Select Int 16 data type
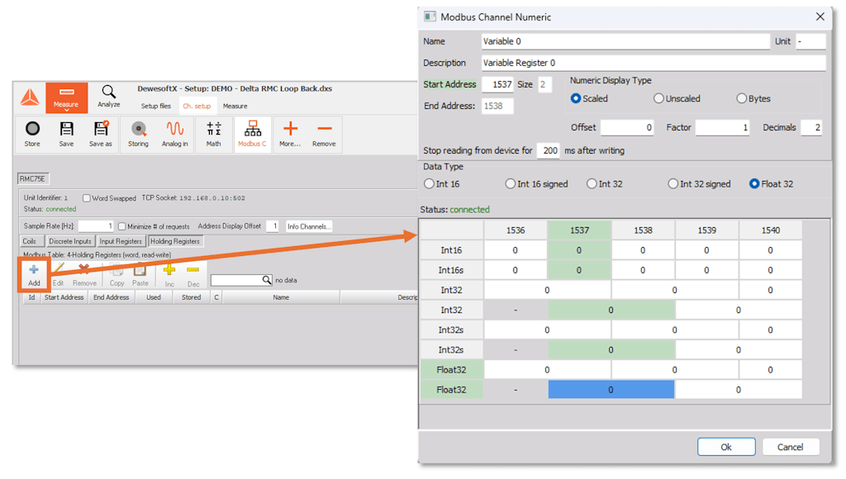Viewport: 846px width, 479px height. point(430,184)
